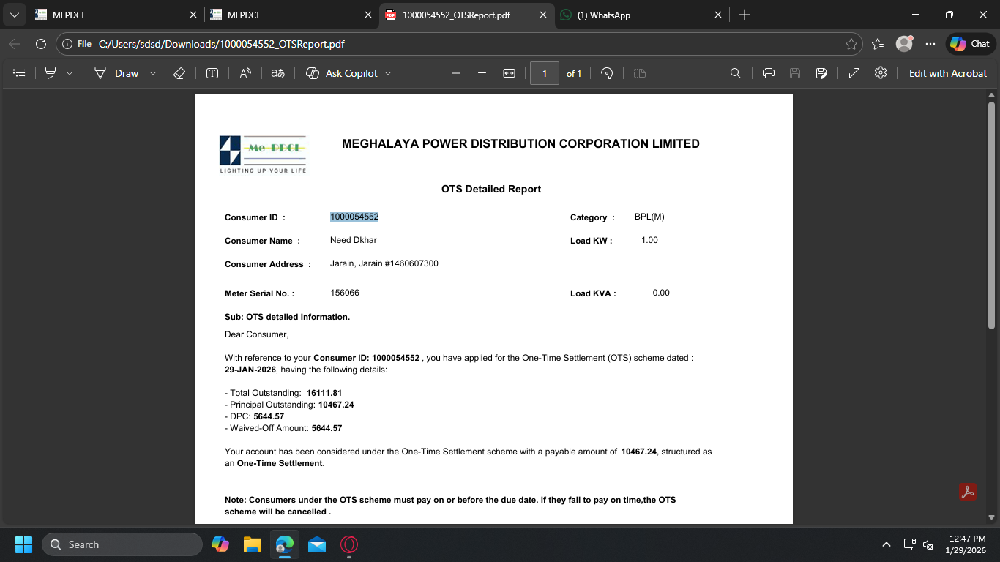Expand the Ask Copilot dropdown arrow
Screen dimensions: 1000x562
pyautogui.click(x=388, y=73)
